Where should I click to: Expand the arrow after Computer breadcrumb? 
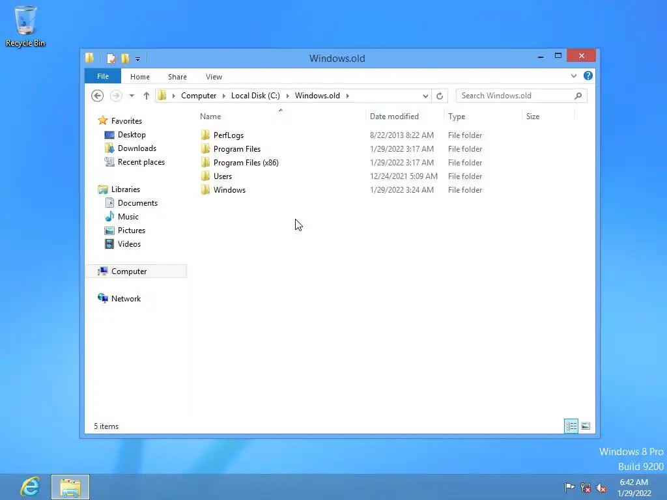point(224,96)
